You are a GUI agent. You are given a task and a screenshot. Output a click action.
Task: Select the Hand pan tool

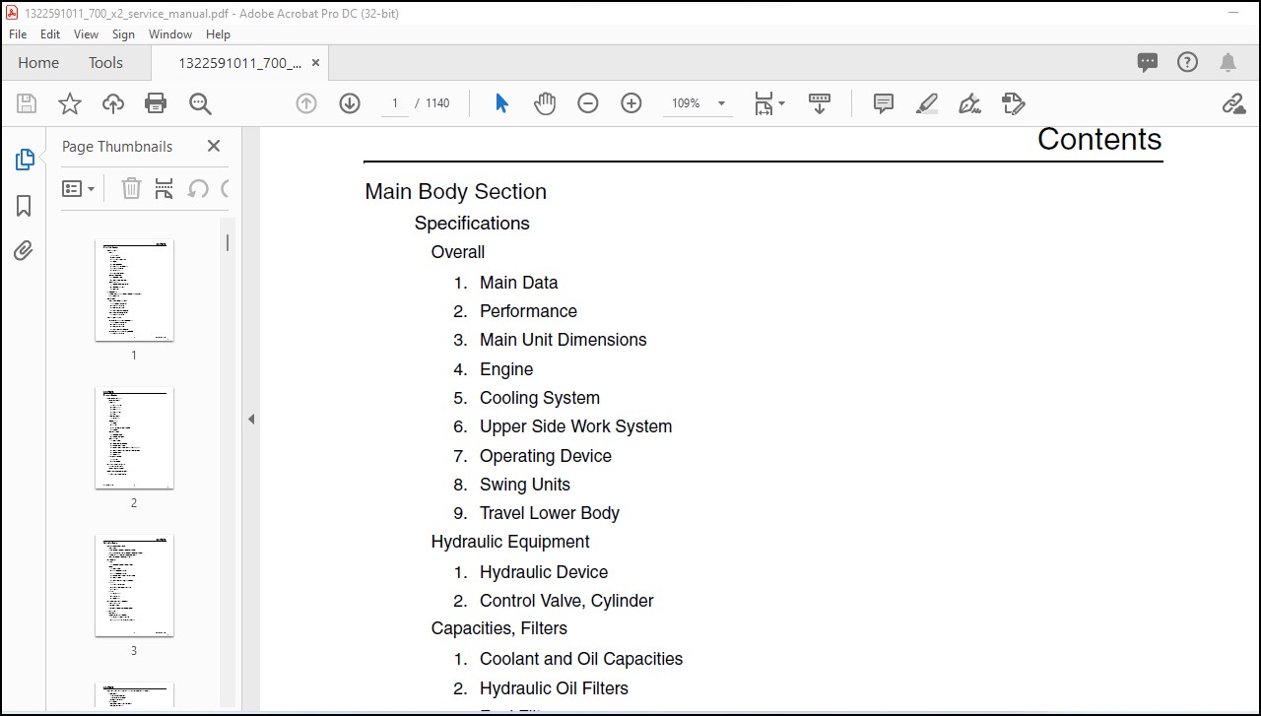[545, 103]
